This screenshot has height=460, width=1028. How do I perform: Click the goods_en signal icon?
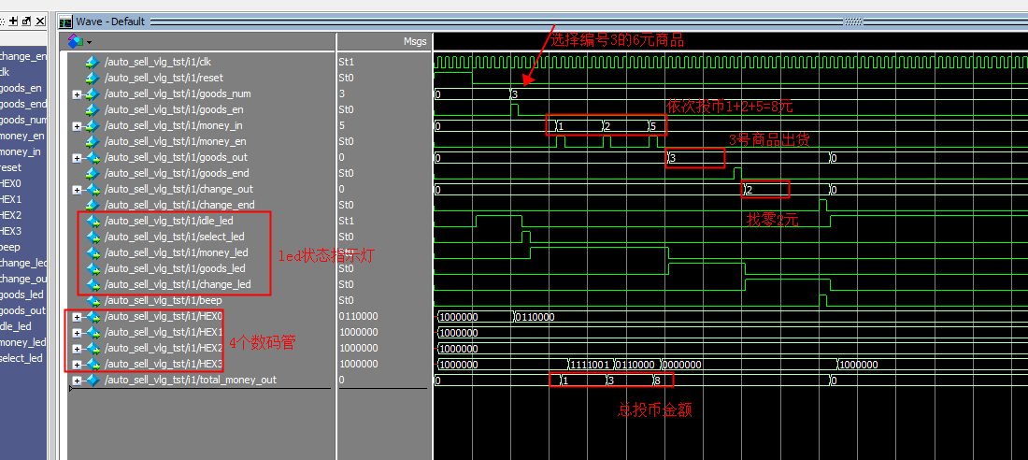(92, 109)
